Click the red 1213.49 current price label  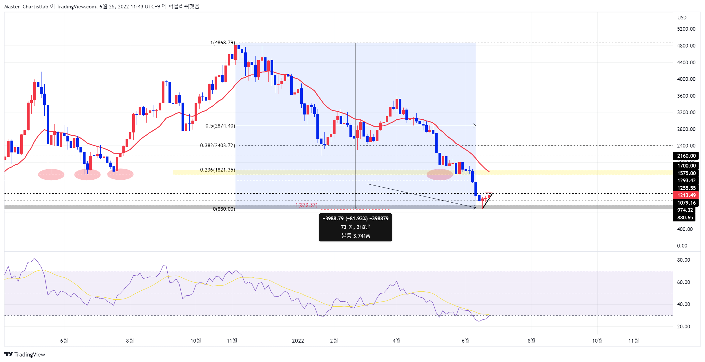(686, 195)
